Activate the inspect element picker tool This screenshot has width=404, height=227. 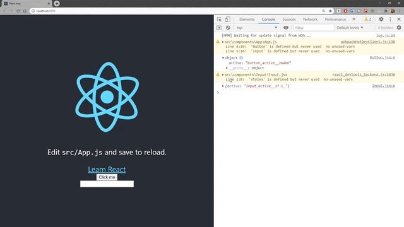pyautogui.click(x=219, y=20)
